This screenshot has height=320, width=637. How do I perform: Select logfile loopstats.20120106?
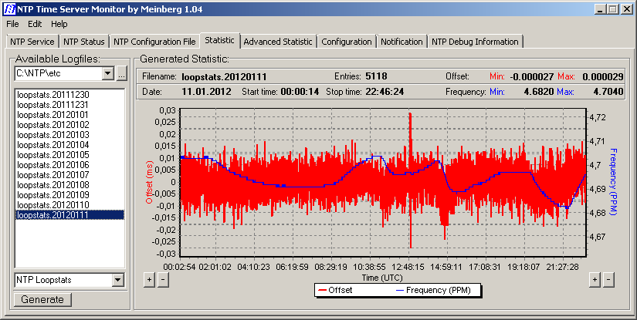click(69, 165)
